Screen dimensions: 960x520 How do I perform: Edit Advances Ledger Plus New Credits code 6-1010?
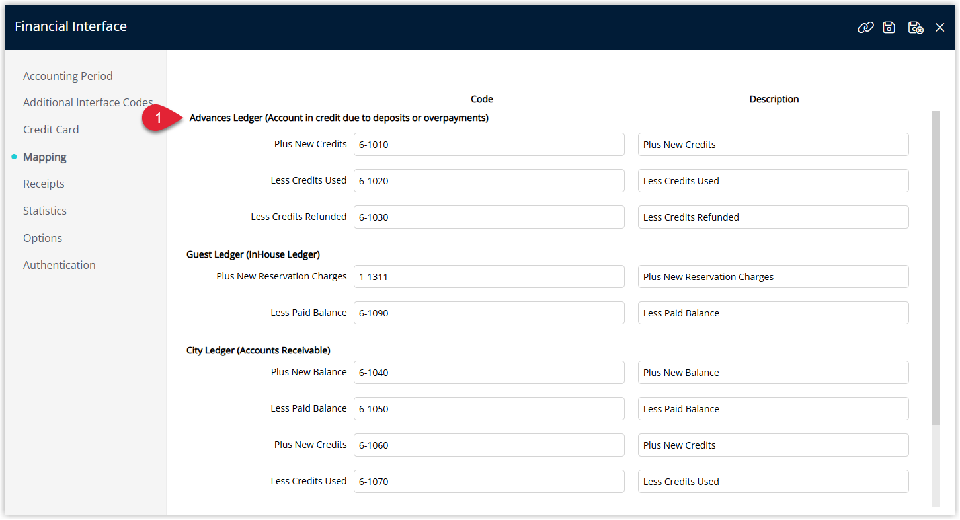[x=489, y=144]
